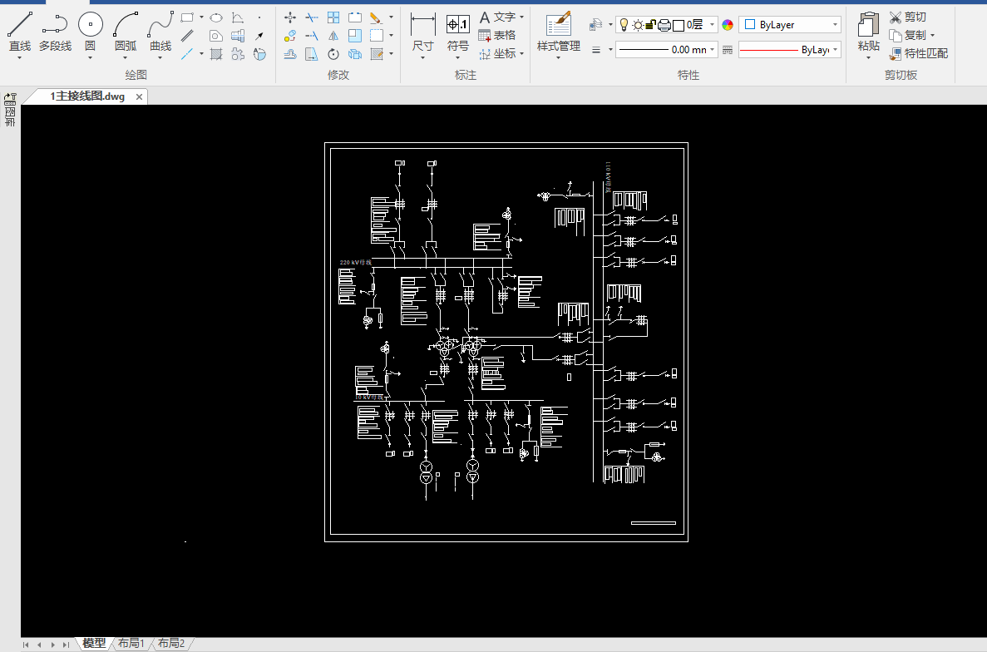Expand the 圆弧 arc tool dropdown arrow

coord(126,58)
